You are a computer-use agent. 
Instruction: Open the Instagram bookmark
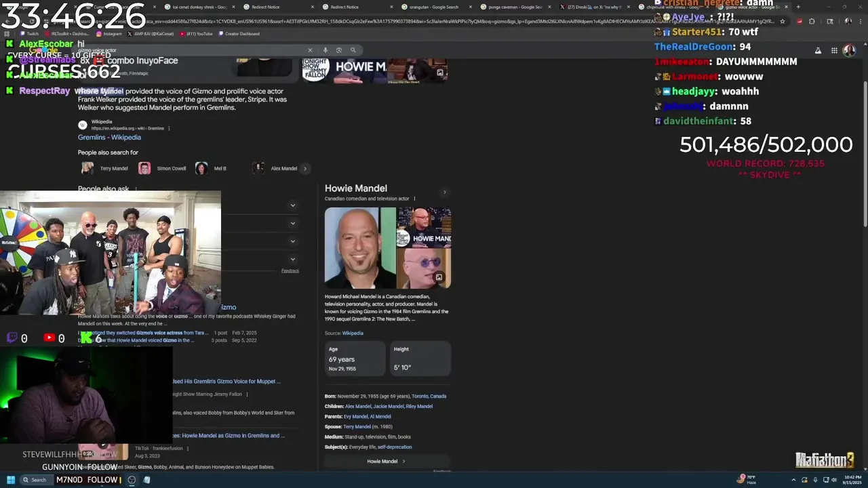tap(108, 33)
